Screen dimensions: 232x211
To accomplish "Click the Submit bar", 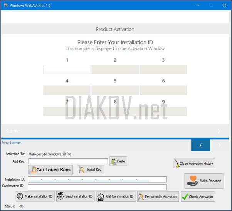I will point(115,131).
